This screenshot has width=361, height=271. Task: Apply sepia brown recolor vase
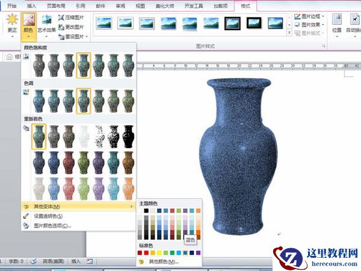[x=69, y=137]
